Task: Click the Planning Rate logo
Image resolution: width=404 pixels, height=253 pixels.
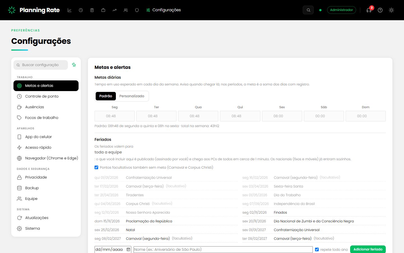Action: coord(34,10)
